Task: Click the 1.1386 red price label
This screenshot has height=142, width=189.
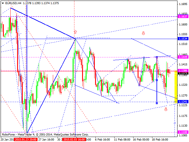Action: coord(183,71)
